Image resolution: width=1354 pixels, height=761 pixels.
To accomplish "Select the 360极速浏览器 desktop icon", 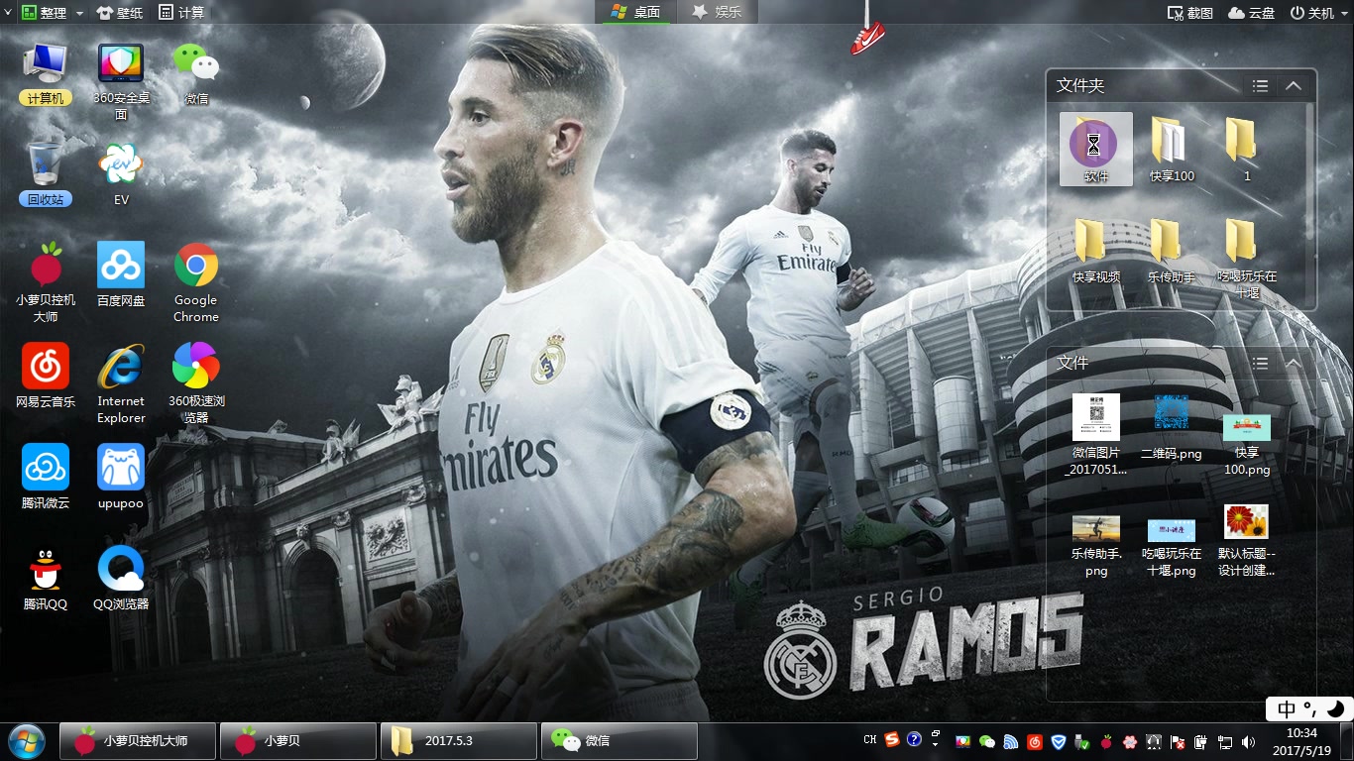I will [196, 383].
